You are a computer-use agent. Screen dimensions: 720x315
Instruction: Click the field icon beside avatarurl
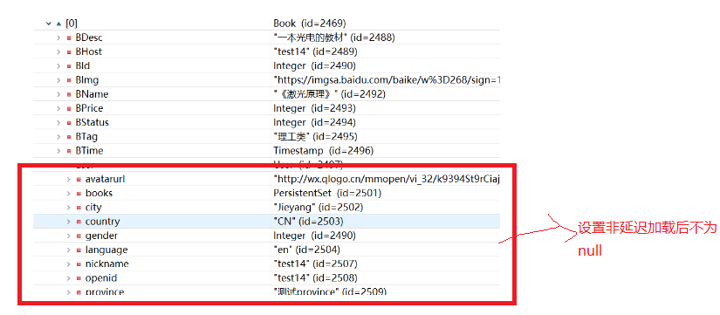pyautogui.click(x=79, y=180)
